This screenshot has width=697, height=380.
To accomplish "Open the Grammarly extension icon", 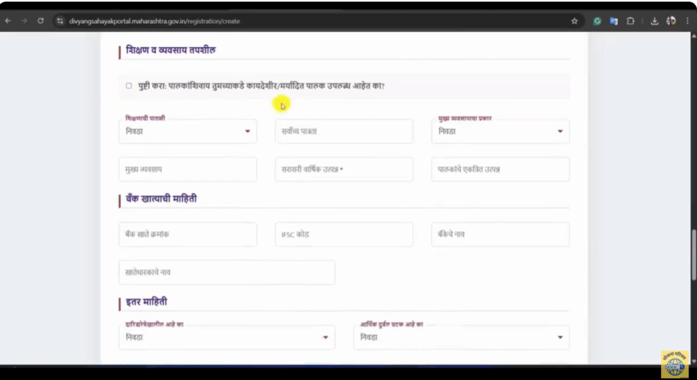I will click(597, 21).
